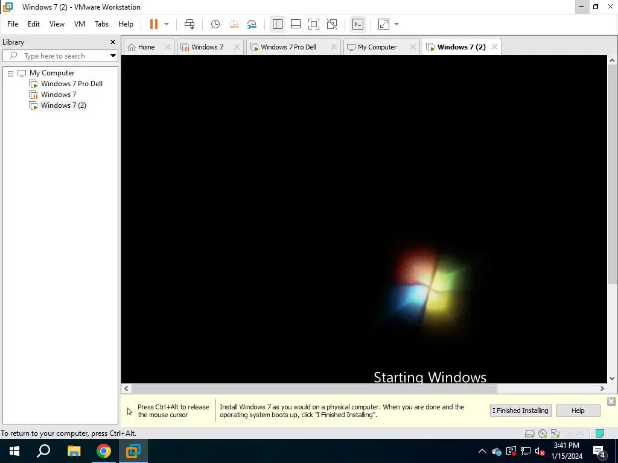Click the OneDrive cloud tray icon
The width and height of the screenshot is (618, 463).
(x=497, y=451)
